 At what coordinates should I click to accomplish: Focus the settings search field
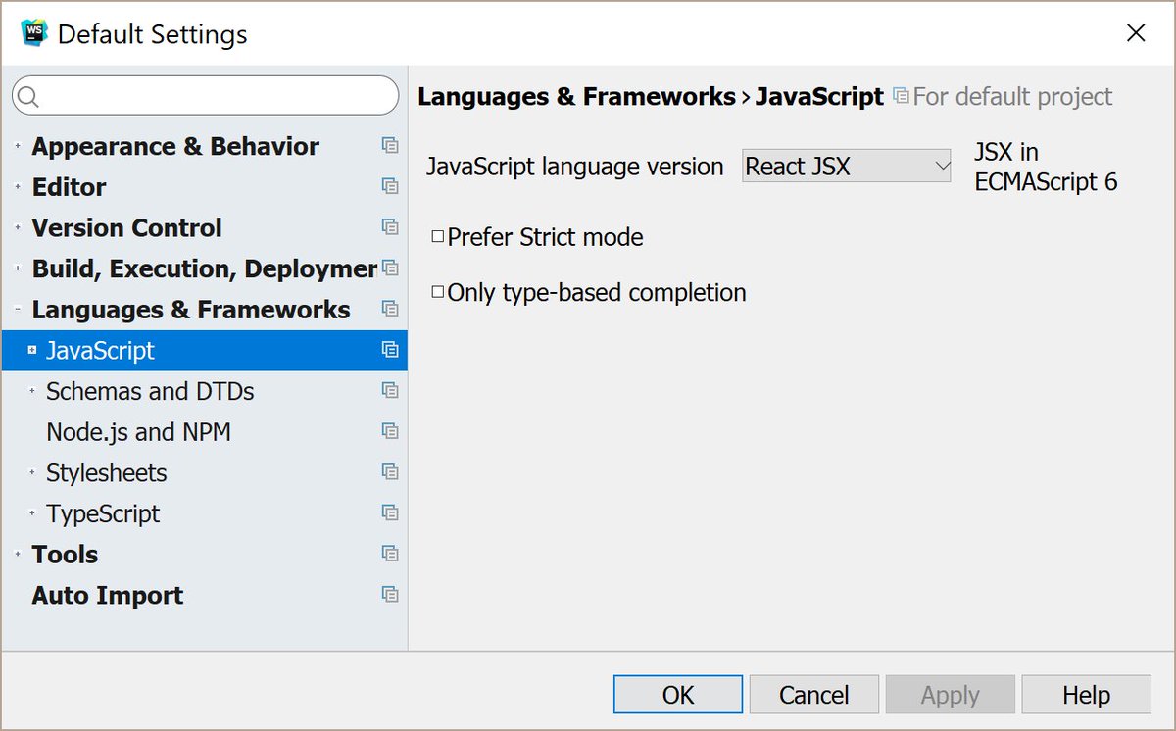coord(205,96)
